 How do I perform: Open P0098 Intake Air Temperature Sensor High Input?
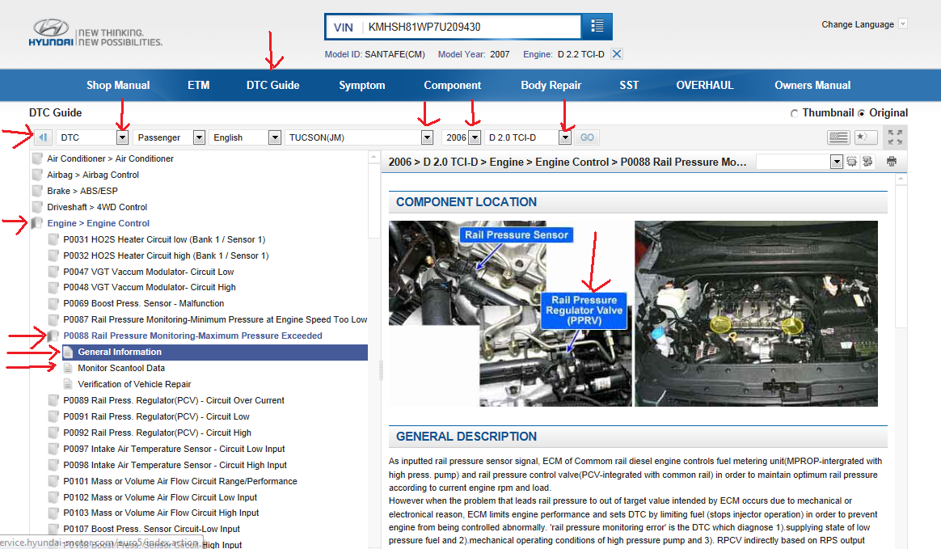click(175, 465)
